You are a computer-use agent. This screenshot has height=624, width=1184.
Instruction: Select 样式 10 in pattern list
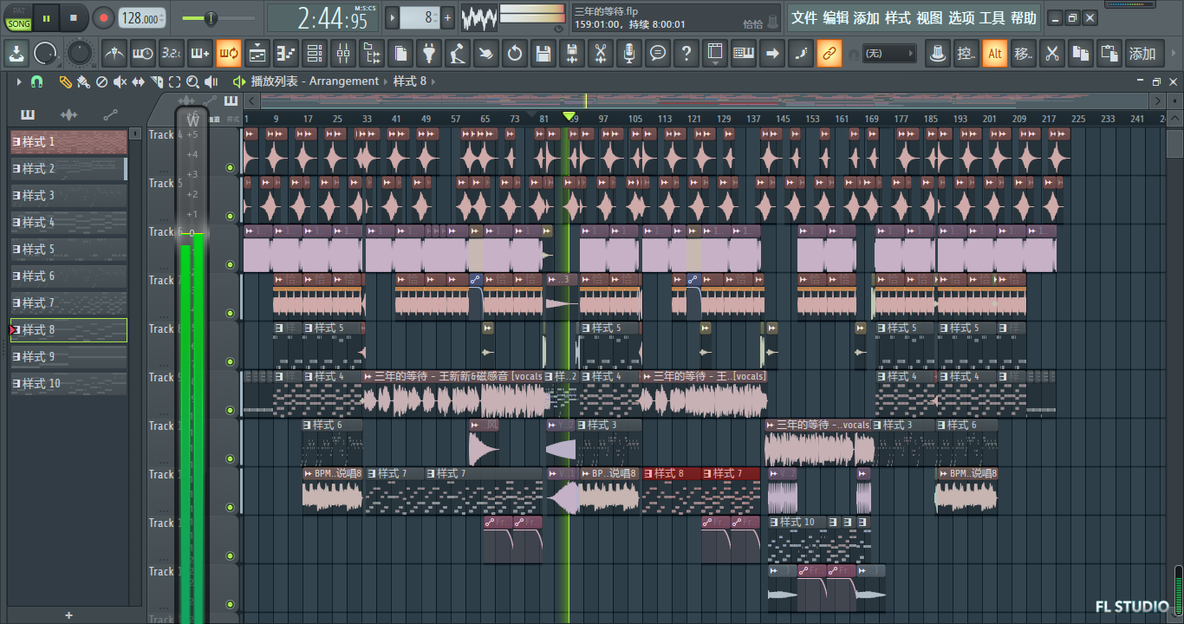[68, 383]
